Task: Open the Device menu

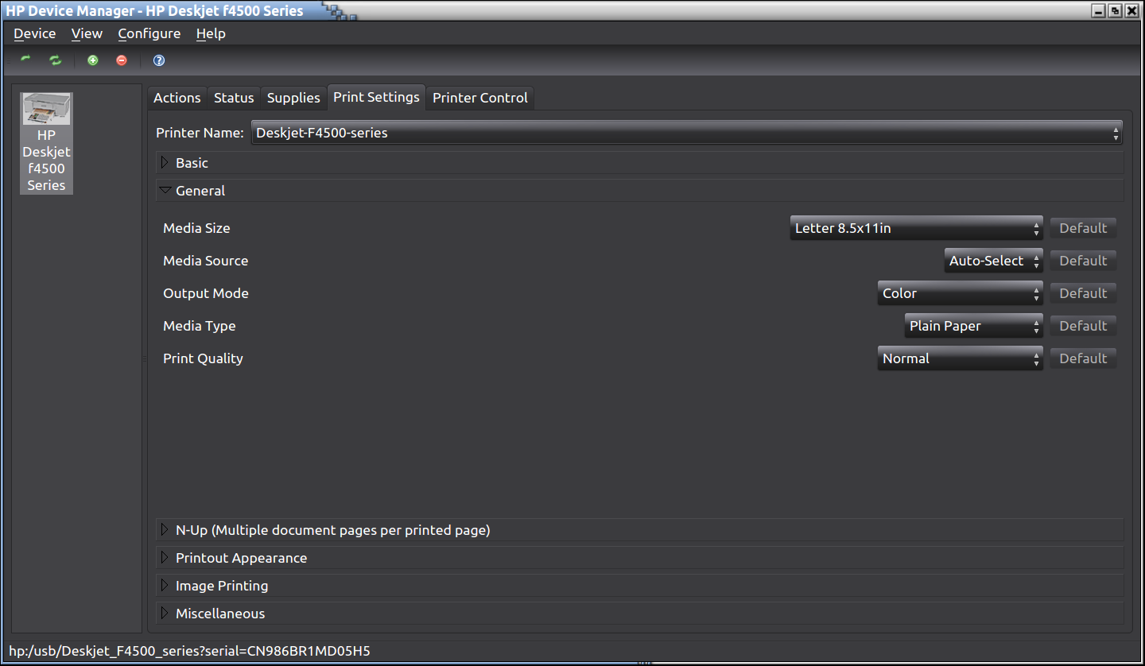Action: click(x=35, y=33)
